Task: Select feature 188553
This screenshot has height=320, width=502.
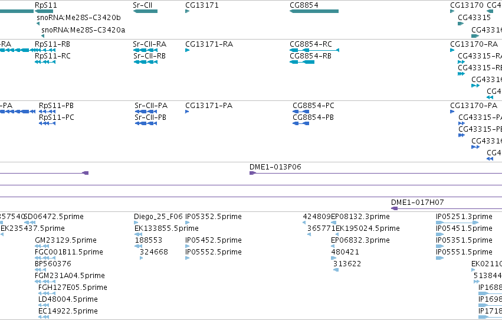Action: [149, 240]
